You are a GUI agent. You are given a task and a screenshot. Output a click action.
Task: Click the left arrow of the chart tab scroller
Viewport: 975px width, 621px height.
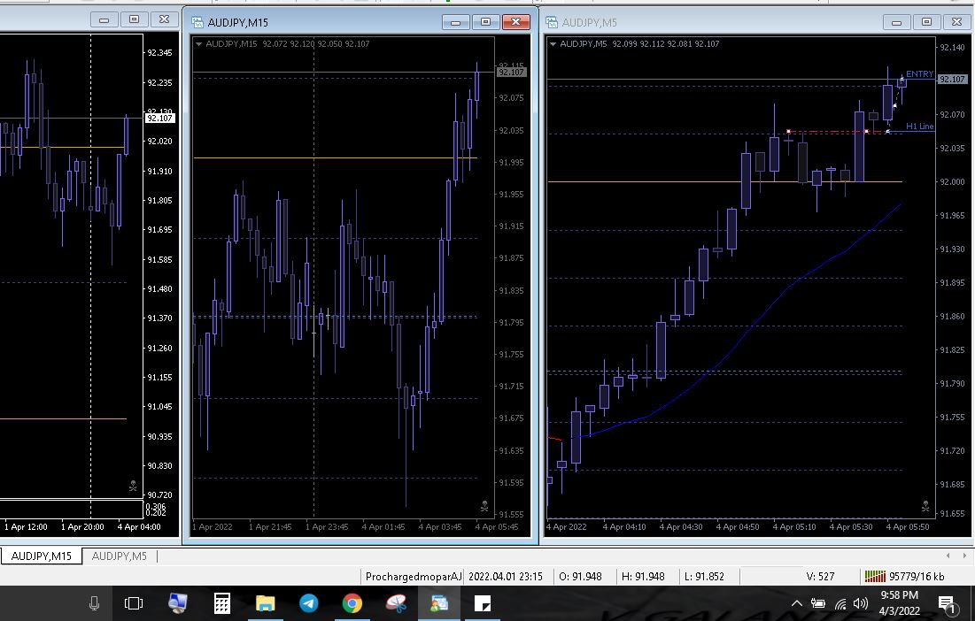click(948, 556)
